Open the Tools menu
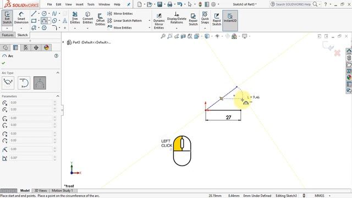Screen dimensions: 352x198 click(x=91, y=4)
